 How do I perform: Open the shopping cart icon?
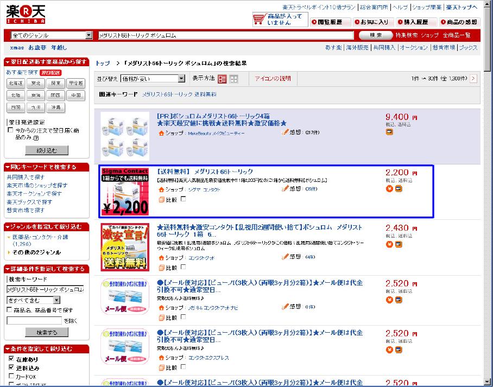pos(259,19)
